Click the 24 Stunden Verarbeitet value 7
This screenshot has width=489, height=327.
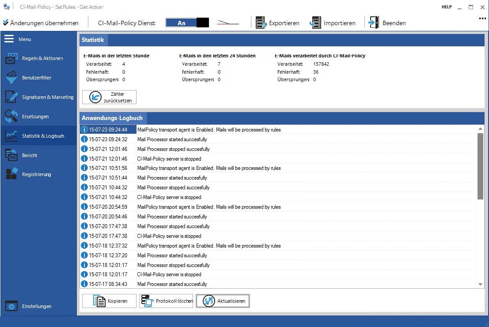[x=219, y=64]
